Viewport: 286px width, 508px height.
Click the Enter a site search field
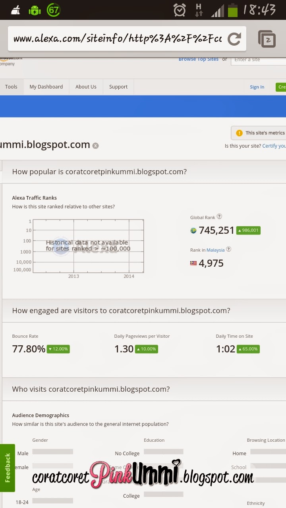coord(258,60)
